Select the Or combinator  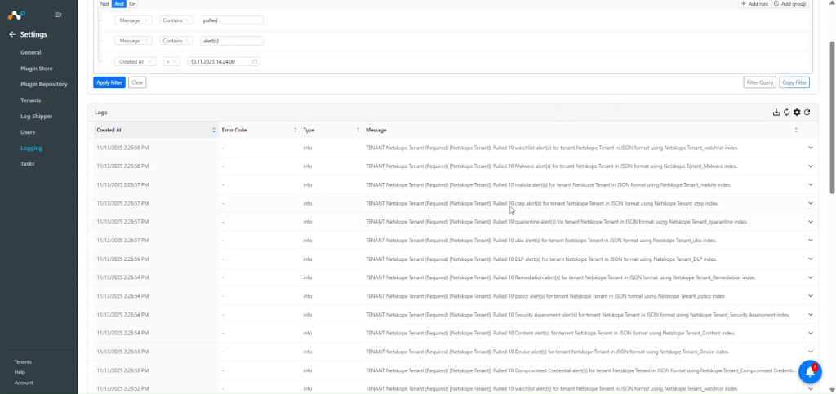click(x=131, y=4)
